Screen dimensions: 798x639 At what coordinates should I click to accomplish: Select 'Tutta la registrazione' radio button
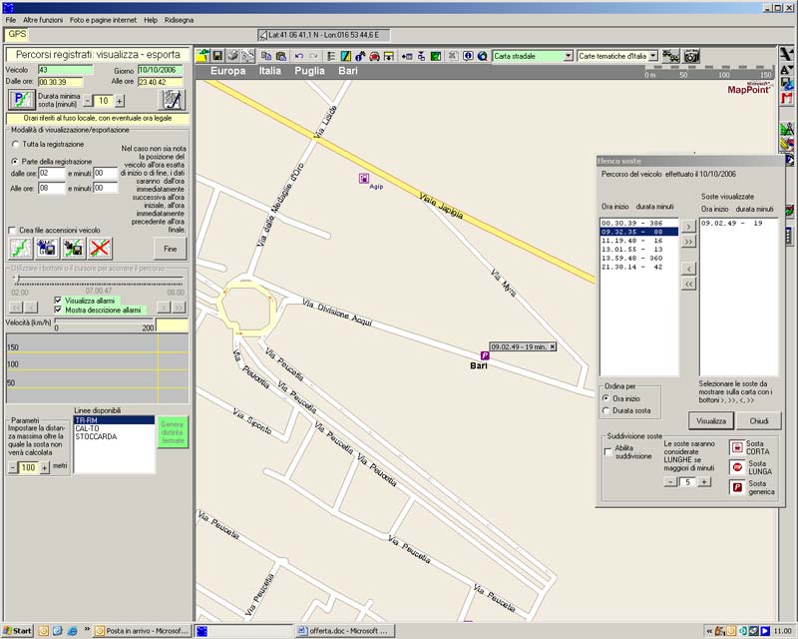[15, 144]
